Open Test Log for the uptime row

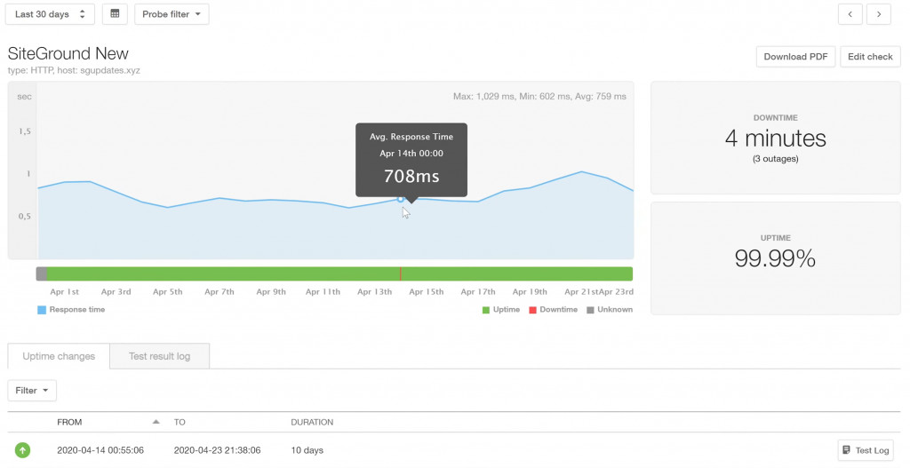pos(866,450)
